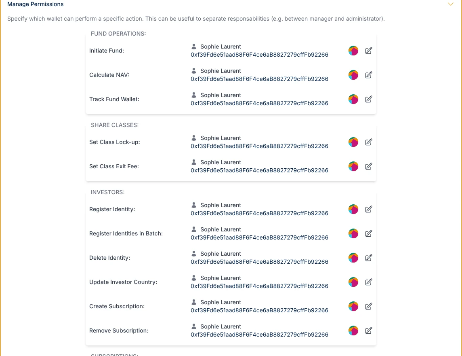Click wallet avatar in Remove Subscription row
Screen dimensions: 462x356
pyautogui.click(x=353, y=331)
